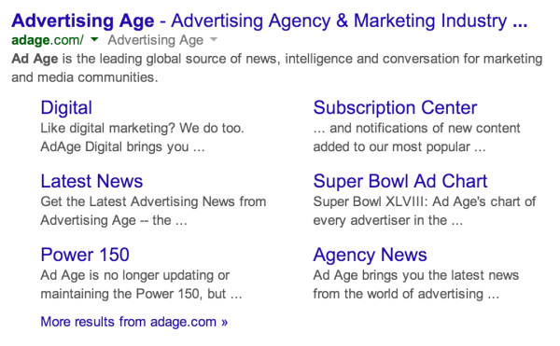Screen dimensions: 560x346
Task: Click the green adage.com/ URL text
Action: tap(48, 40)
